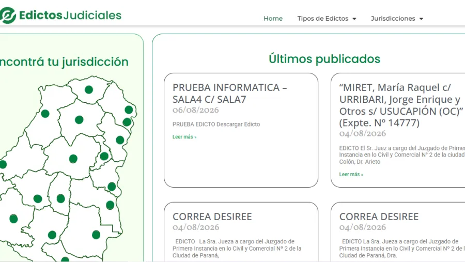Open the left CORREA DESIREE edict card title
The height and width of the screenshot is (262, 465).
click(212, 217)
